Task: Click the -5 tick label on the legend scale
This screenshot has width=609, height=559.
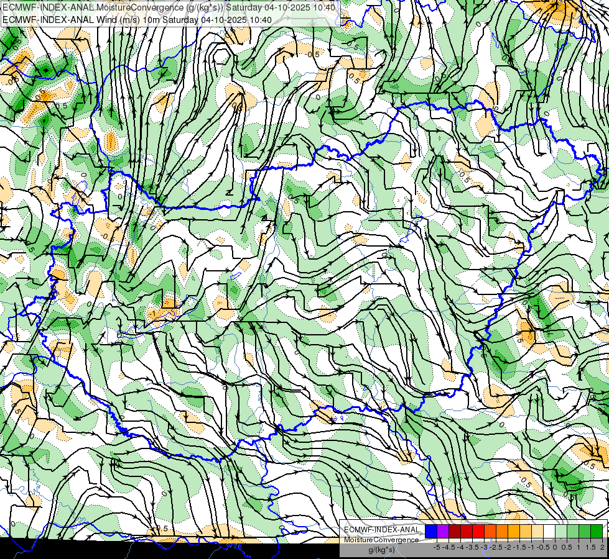Action: point(437,547)
